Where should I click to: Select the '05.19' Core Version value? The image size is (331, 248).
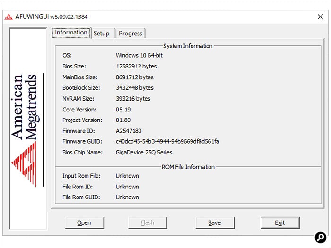(x=123, y=110)
